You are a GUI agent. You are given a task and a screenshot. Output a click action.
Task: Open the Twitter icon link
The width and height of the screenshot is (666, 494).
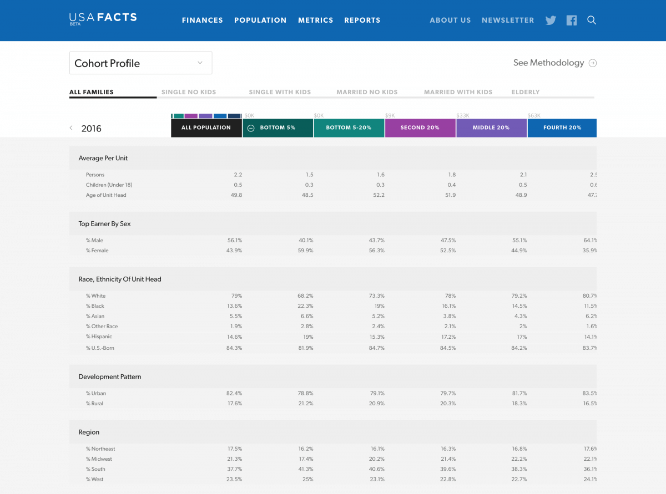(x=551, y=21)
